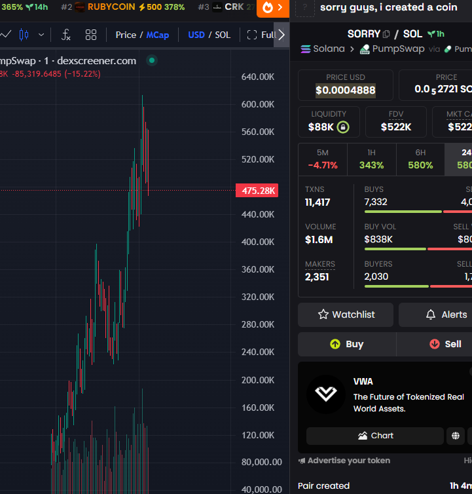
Task: Click the buy volume versus sell volume bar
Action: point(418,249)
